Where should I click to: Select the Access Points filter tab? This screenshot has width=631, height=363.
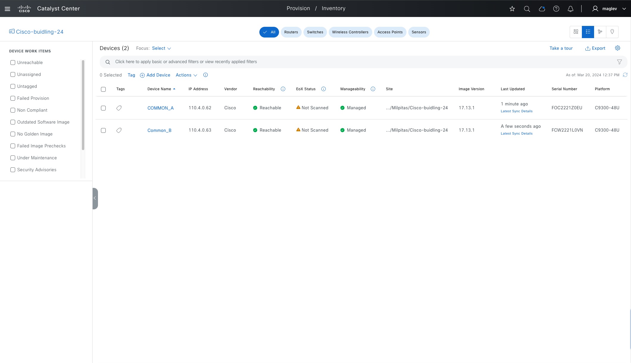pyautogui.click(x=390, y=32)
